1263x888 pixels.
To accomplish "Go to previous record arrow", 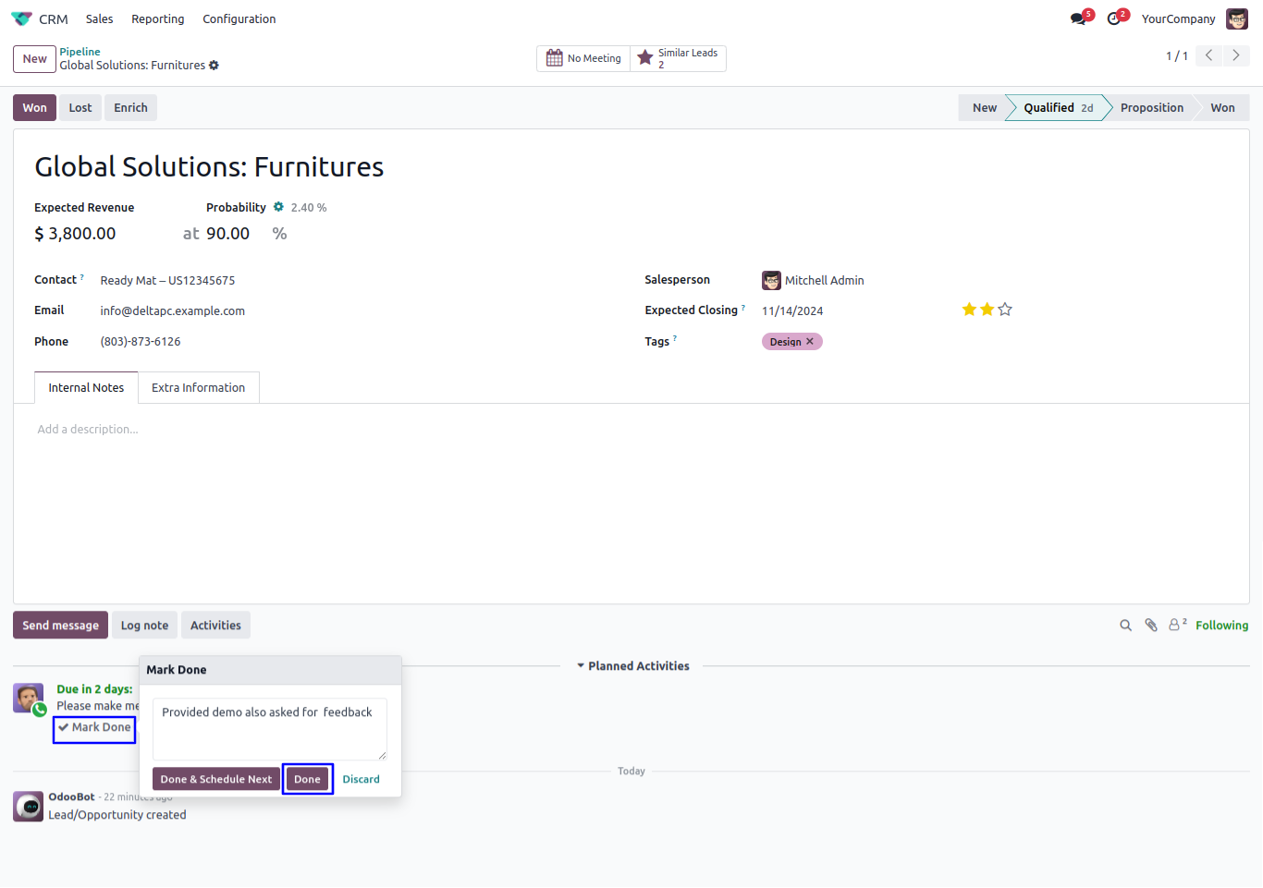I will coord(1208,55).
